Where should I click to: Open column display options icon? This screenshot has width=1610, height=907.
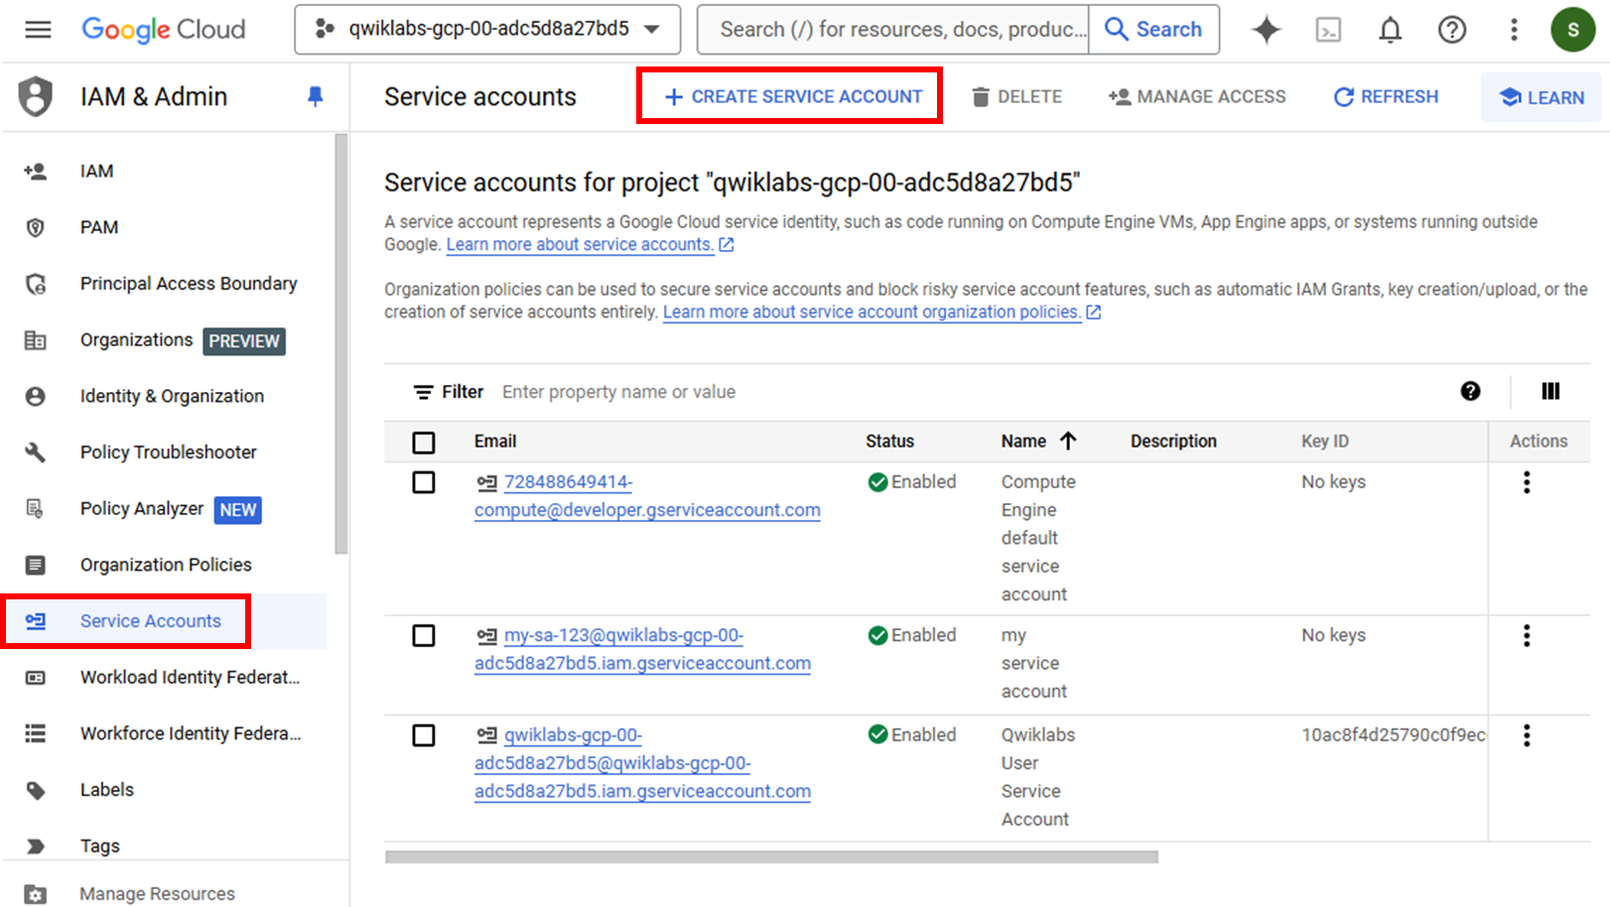pos(1550,391)
